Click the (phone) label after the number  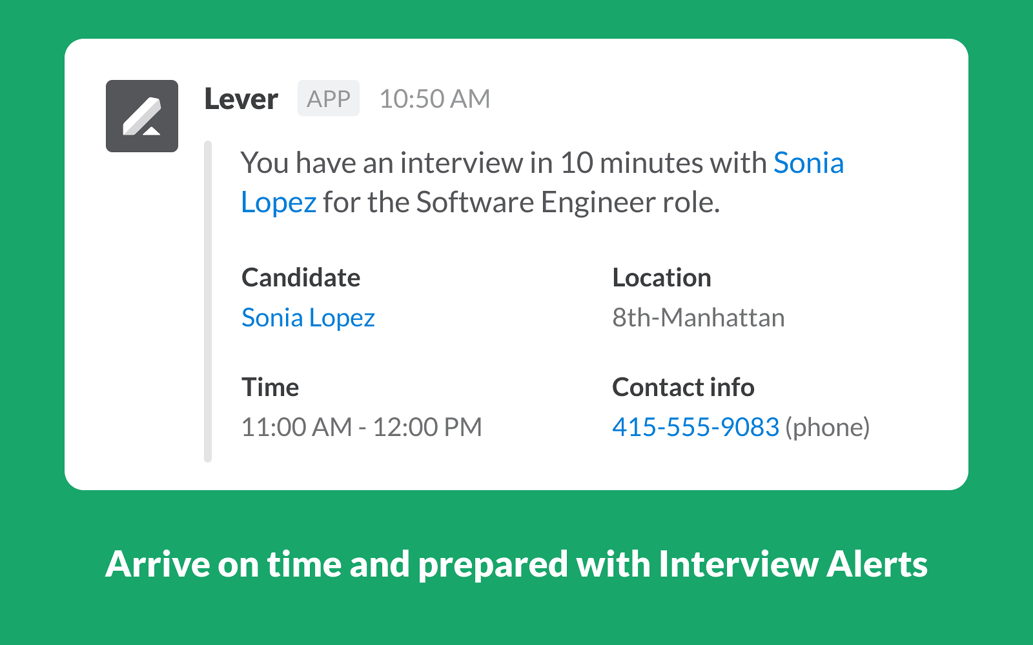[x=828, y=427]
